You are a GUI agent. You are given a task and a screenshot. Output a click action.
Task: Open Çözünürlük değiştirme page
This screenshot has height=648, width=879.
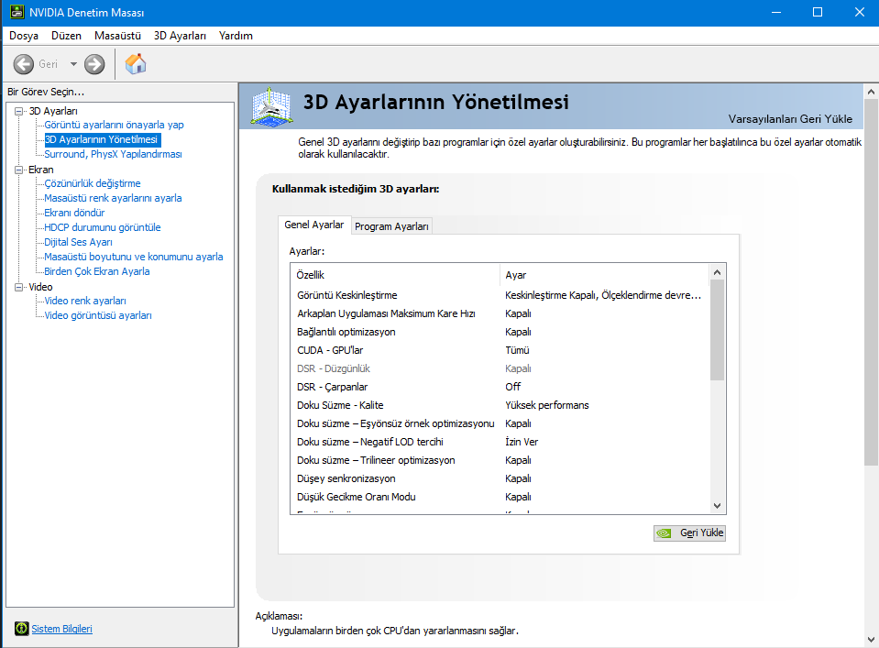[93, 183]
